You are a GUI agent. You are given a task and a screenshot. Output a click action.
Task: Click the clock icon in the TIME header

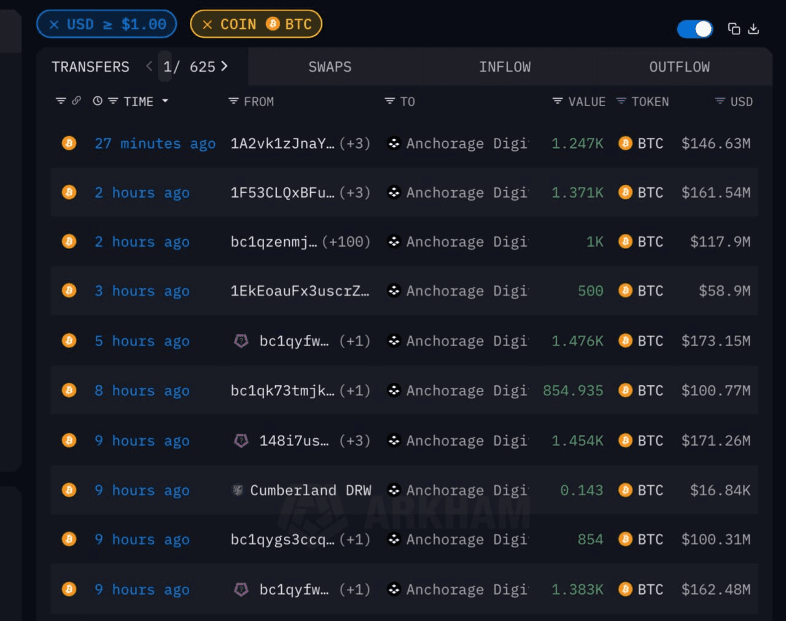coord(98,101)
